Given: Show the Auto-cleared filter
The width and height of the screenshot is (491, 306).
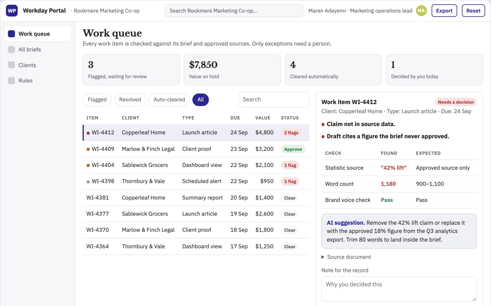Looking at the screenshot, I should pyautogui.click(x=169, y=100).
